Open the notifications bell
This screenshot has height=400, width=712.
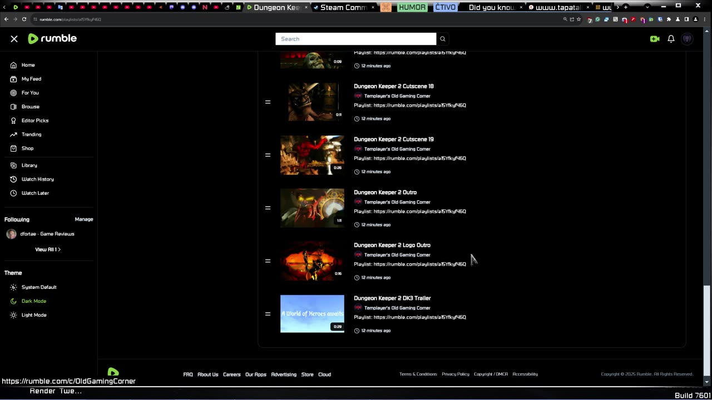coord(671,39)
